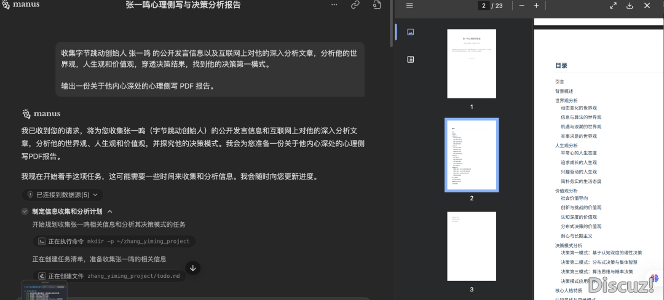
Task: Click 信息与算法的世界观 entry
Action: pos(581,117)
